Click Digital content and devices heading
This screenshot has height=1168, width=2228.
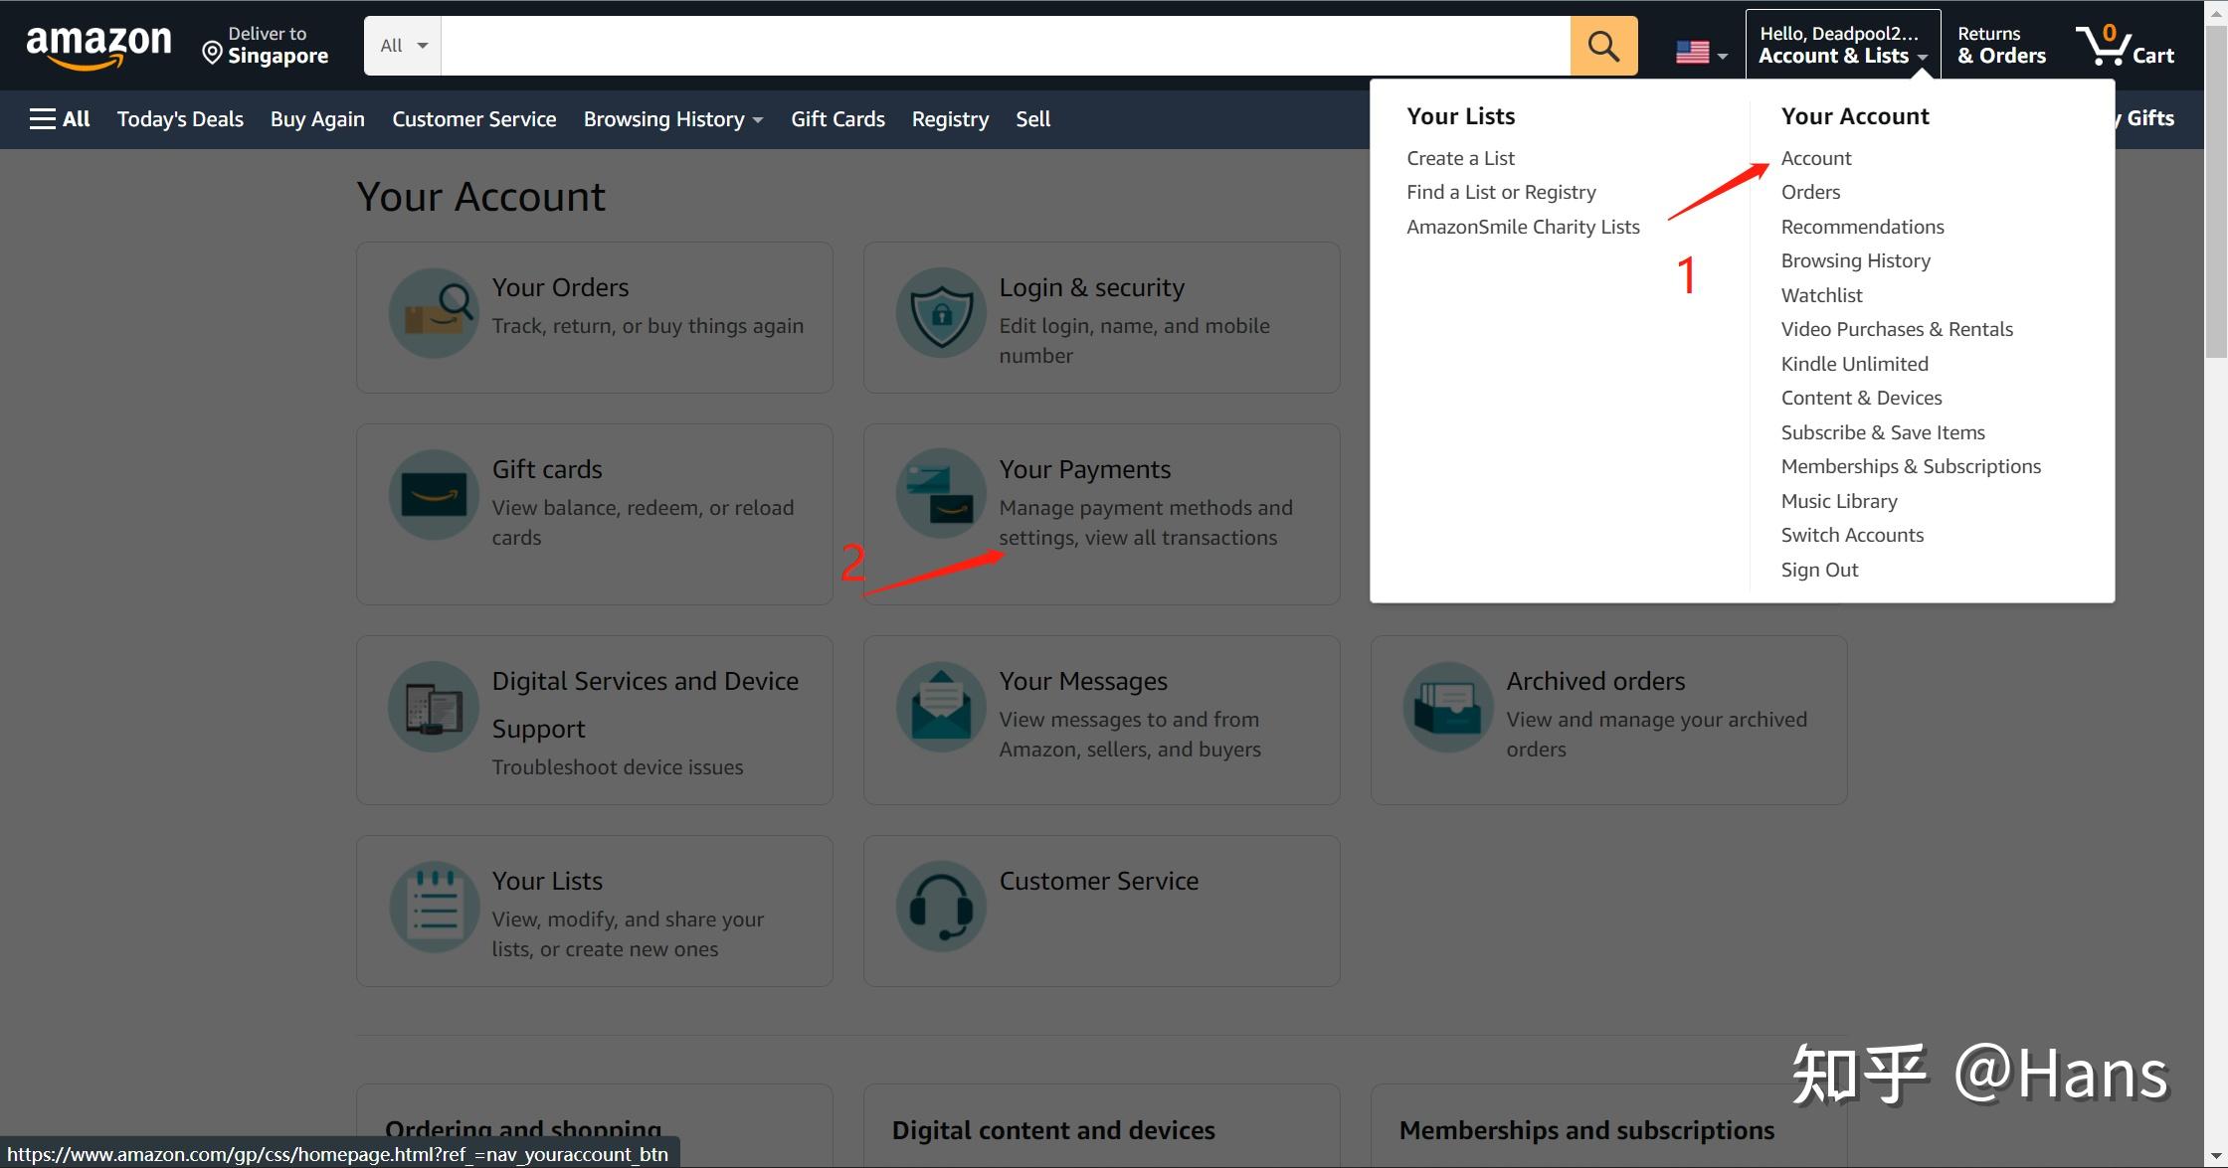[1053, 1130]
